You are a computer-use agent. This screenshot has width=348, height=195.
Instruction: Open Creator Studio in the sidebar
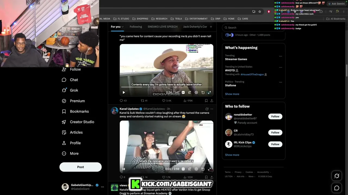click(x=78, y=122)
